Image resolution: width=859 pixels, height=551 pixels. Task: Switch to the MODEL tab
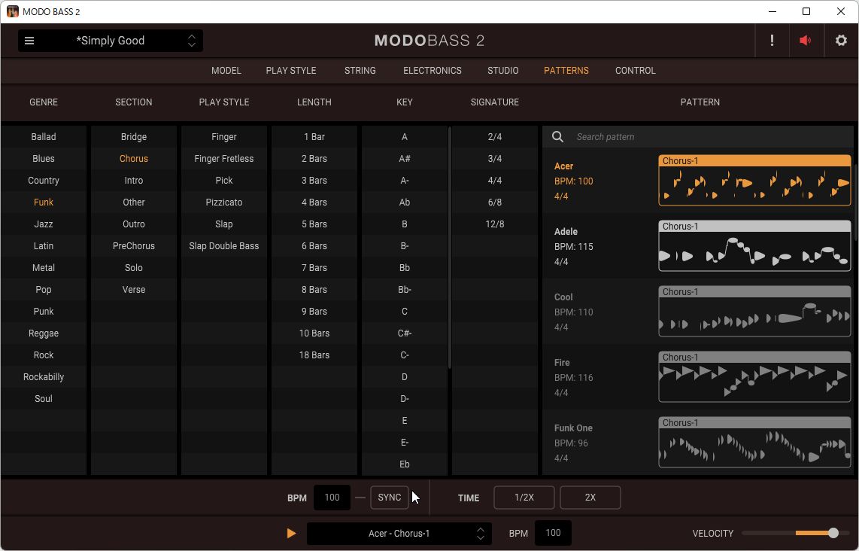point(226,71)
